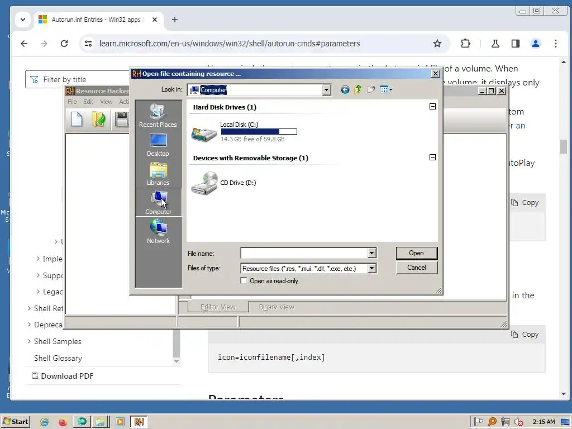Open Chrome three-dot menu
Image resolution: width=572 pixels, height=429 pixels.
pyautogui.click(x=556, y=44)
